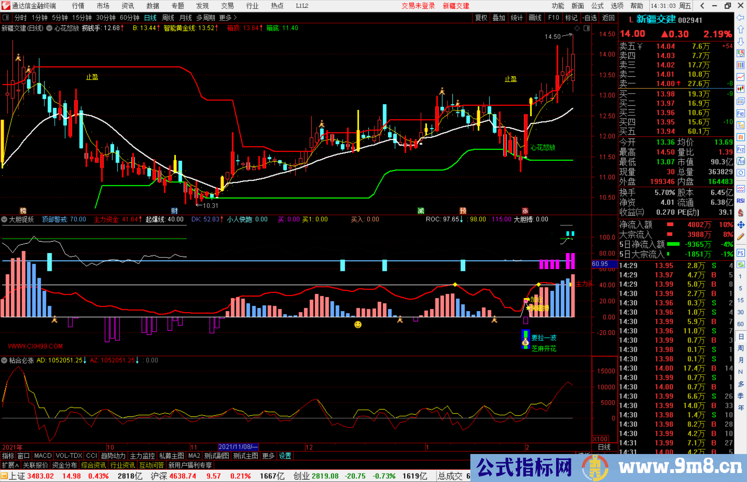Select the f(x) formula icon
The image size is (747, 482).
pos(741,161)
